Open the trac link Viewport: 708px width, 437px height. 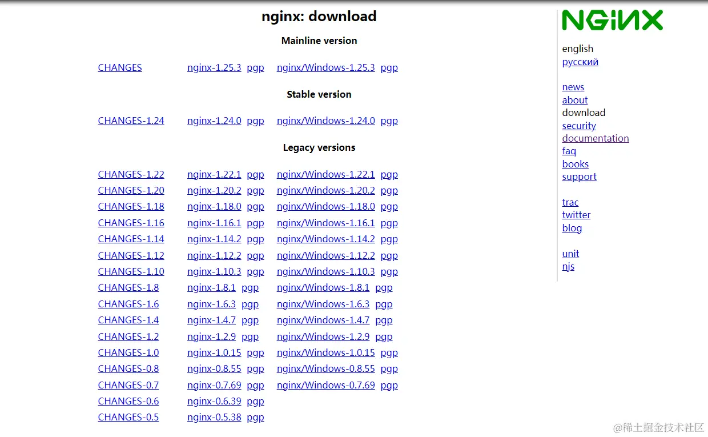[570, 202]
